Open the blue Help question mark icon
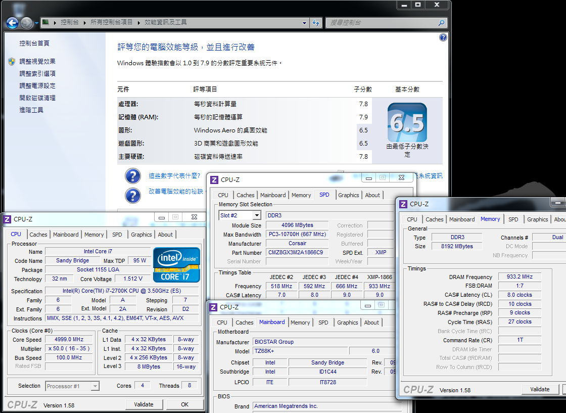Viewport: 566px width, 413px height. click(443, 37)
